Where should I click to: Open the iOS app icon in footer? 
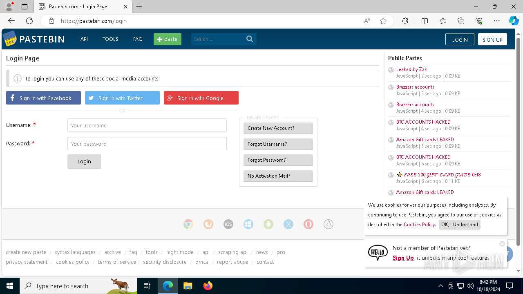pyautogui.click(x=228, y=224)
